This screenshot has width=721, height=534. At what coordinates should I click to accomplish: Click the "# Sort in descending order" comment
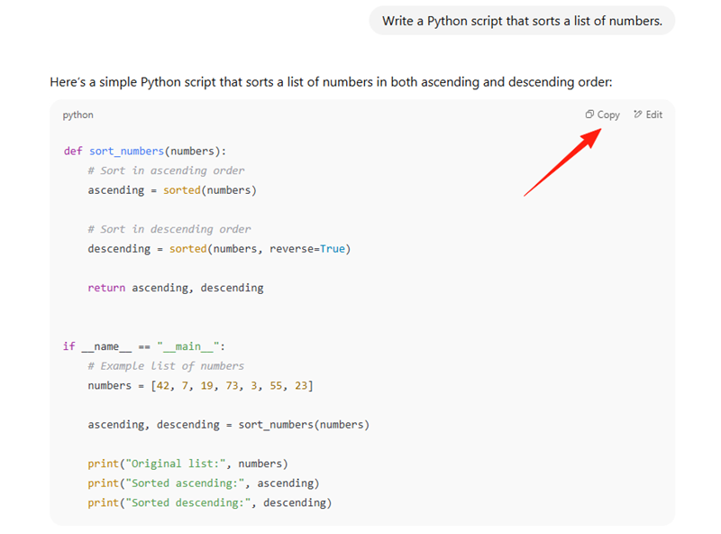(x=169, y=229)
